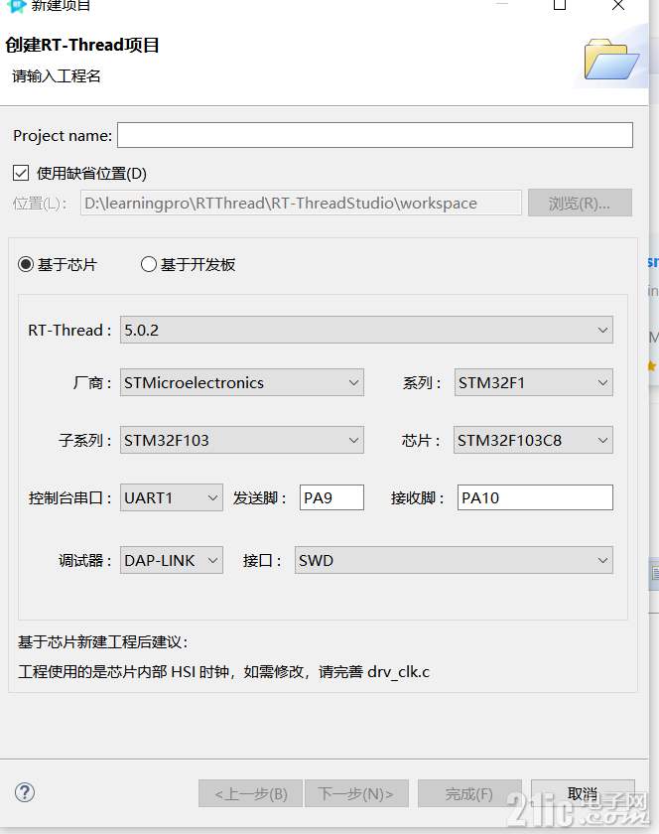Click the 'Project name:' label

tap(63, 136)
